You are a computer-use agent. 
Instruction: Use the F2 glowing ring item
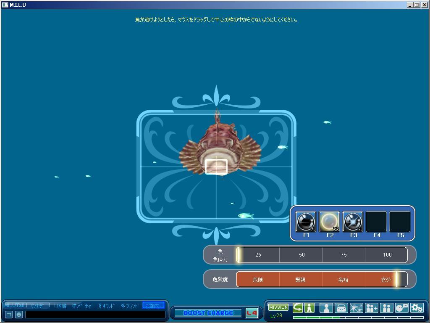pos(329,222)
